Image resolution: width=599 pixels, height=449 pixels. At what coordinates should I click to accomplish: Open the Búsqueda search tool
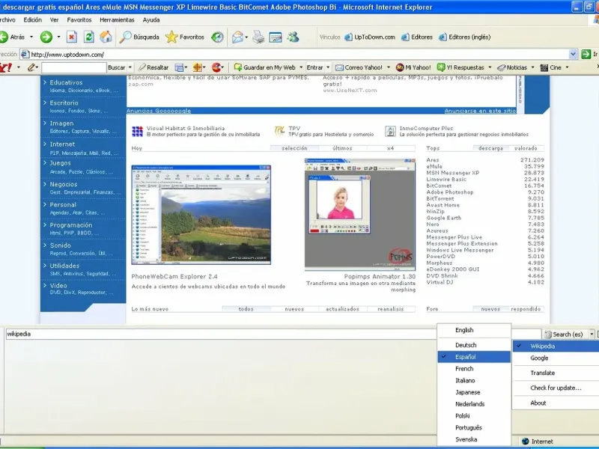(139, 37)
